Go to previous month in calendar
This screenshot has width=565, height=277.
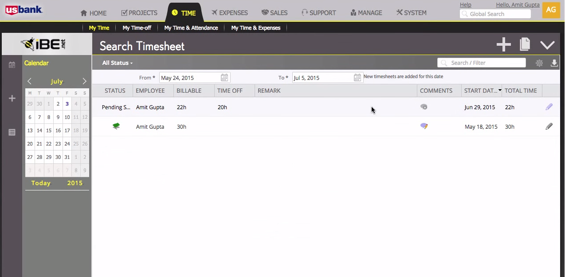[x=29, y=81]
